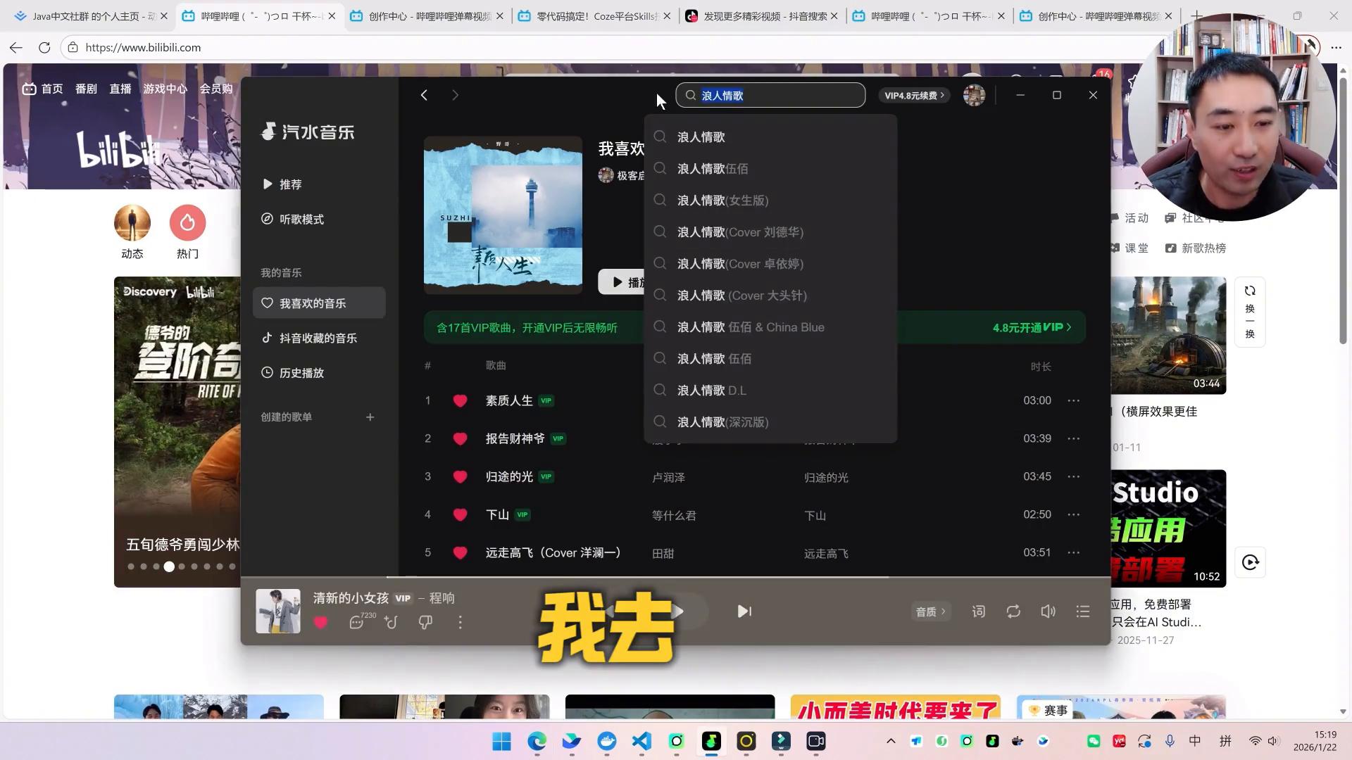Viewport: 1352px width, 760px height.
Task: Open more options for 下山
Action: point(1073,515)
